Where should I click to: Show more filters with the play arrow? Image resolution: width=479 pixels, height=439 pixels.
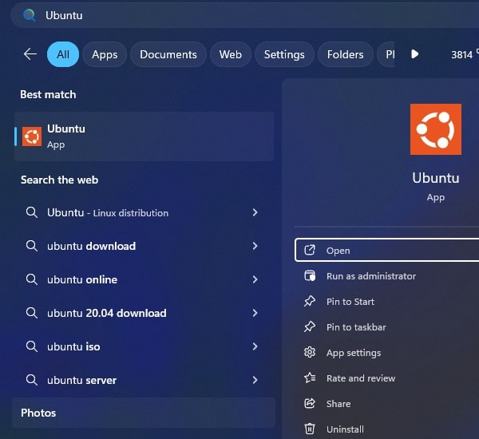click(414, 54)
